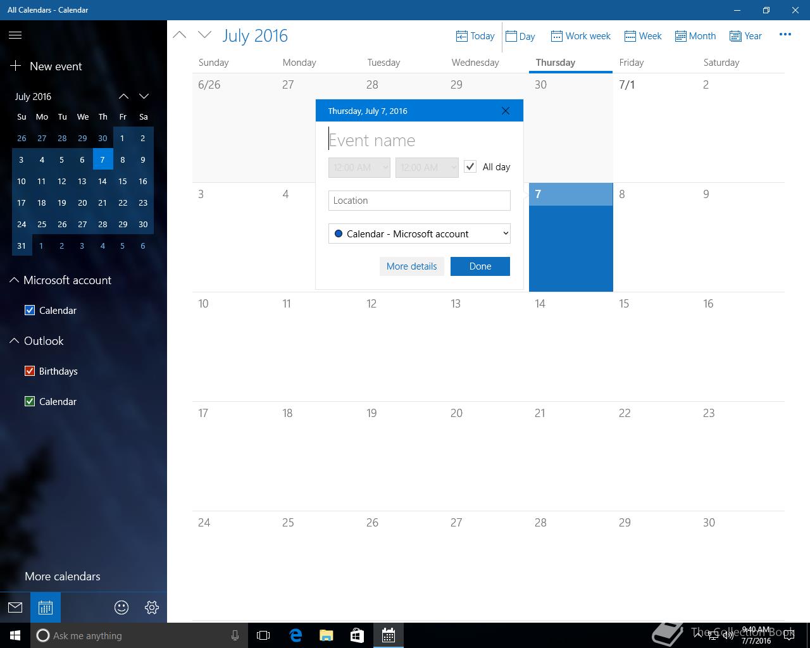Open the hamburger navigation menu
This screenshot has height=648, width=810.
(15, 35)
